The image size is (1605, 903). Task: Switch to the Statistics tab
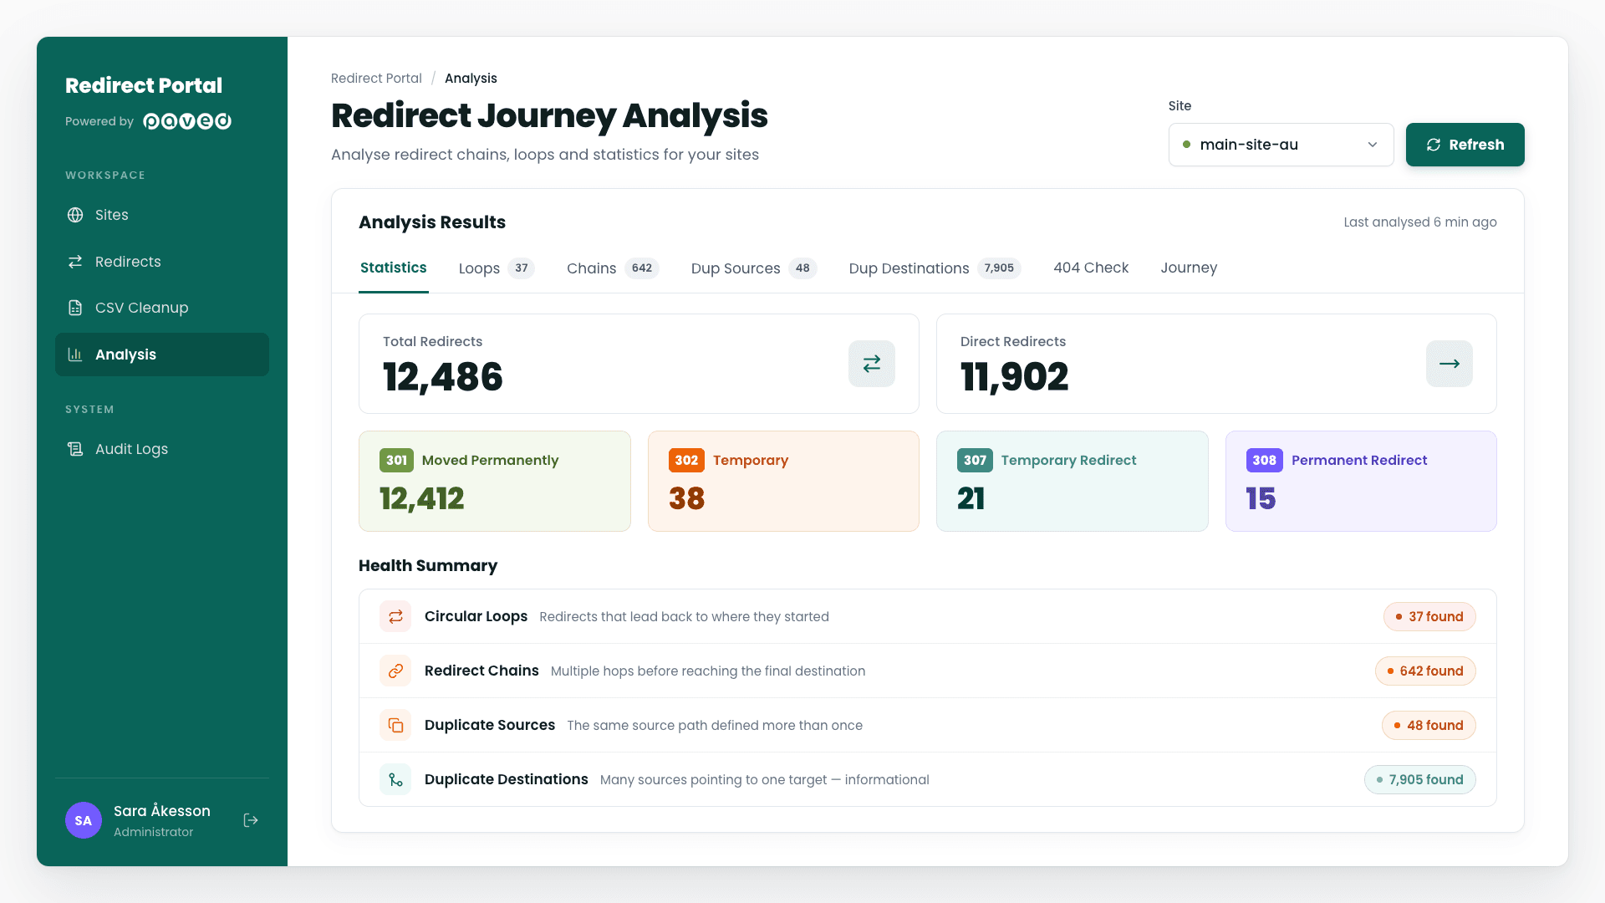pos(394,268)
